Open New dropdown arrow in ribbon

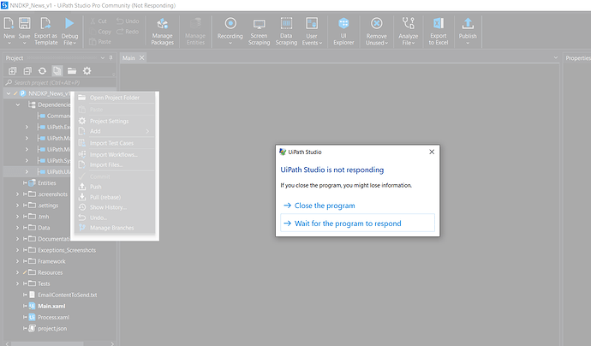9,44
